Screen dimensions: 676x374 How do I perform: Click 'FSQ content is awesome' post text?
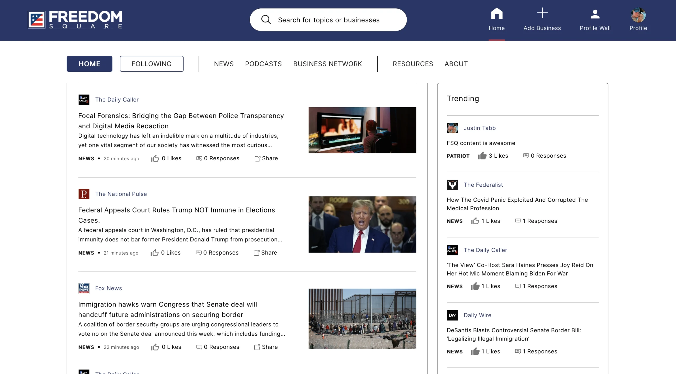[481, 143]
